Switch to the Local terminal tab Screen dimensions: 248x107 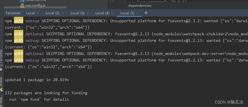[30, 13]
